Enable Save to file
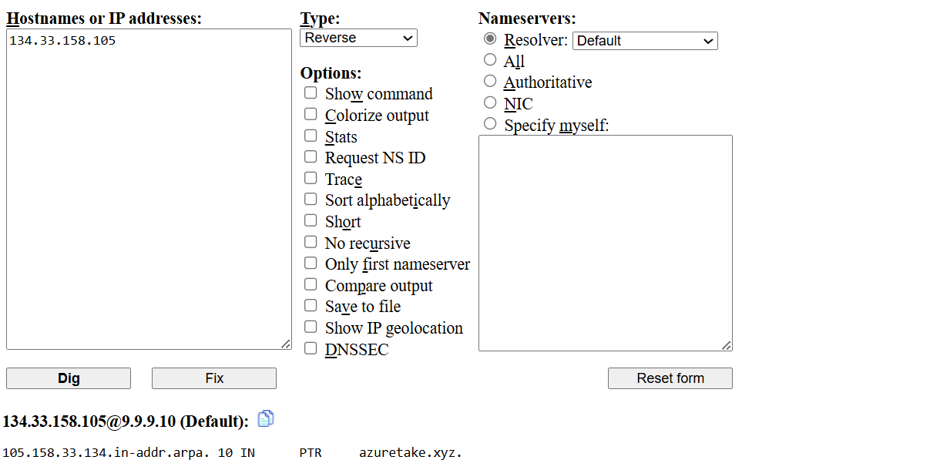The height and width of the screenshot is (460, 930). pyautogui.click(x=311, y=305)
